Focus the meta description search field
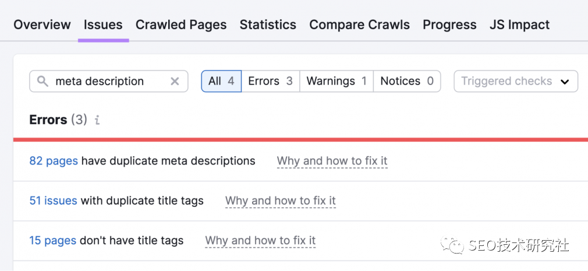 coord(108,82)
